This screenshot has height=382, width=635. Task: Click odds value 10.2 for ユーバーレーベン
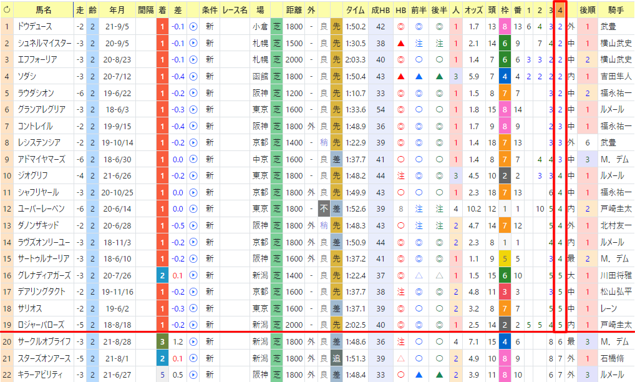474,209
